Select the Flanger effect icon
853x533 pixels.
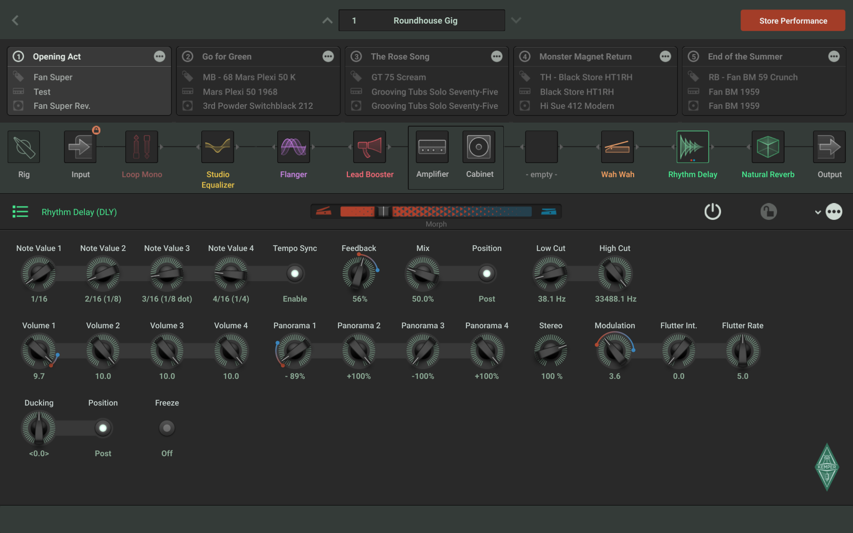(x=293, y=147)
